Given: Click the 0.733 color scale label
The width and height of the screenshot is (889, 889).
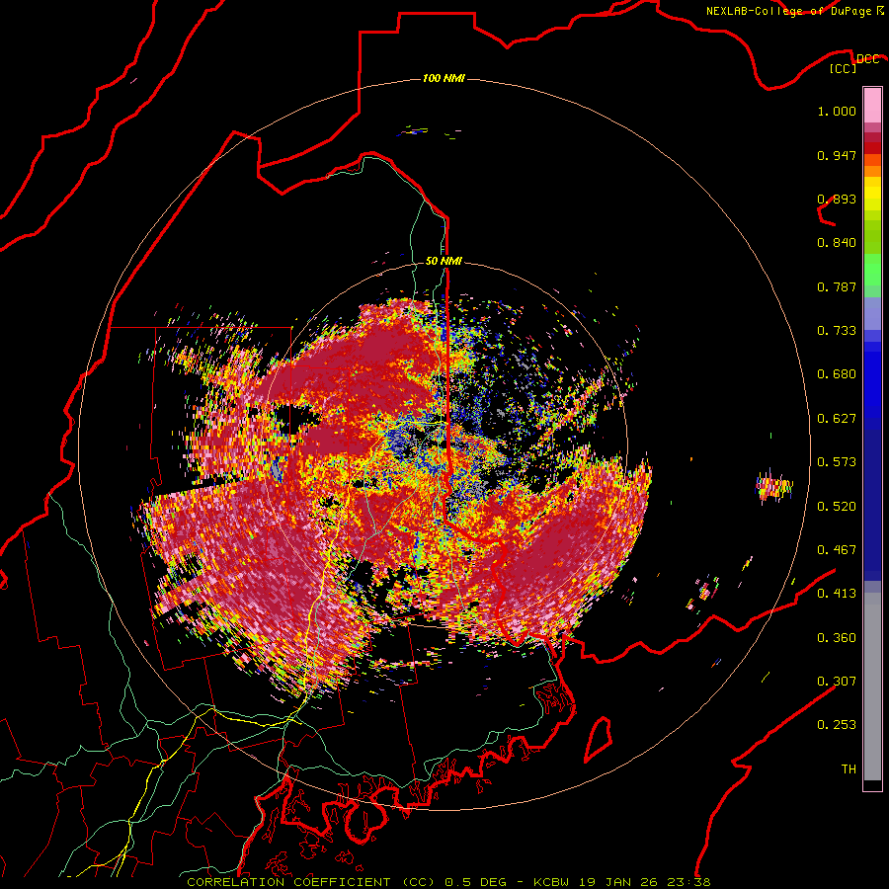Looking at the screenshot, I should [837, 331].
